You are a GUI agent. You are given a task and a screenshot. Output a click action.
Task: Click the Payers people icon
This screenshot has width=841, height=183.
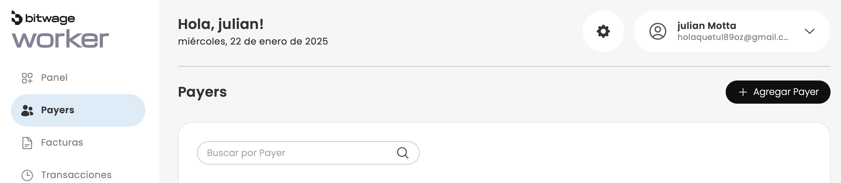pos(27,111)
